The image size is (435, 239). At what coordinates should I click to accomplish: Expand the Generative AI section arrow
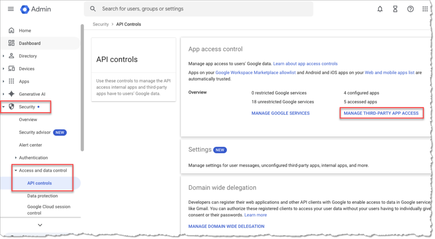[3, 94]
